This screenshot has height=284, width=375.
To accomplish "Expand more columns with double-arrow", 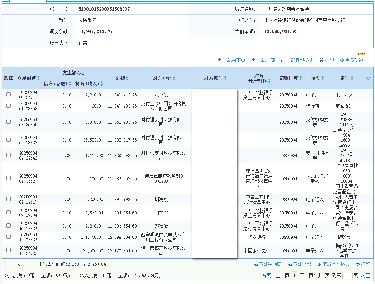I will point(368,79).
